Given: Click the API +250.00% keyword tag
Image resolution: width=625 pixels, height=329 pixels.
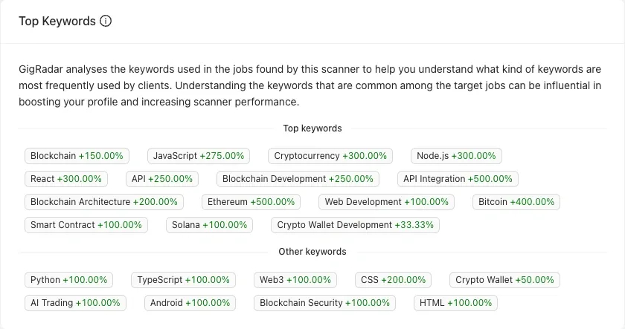Looking at the screenshot, I should pos(162,179).
